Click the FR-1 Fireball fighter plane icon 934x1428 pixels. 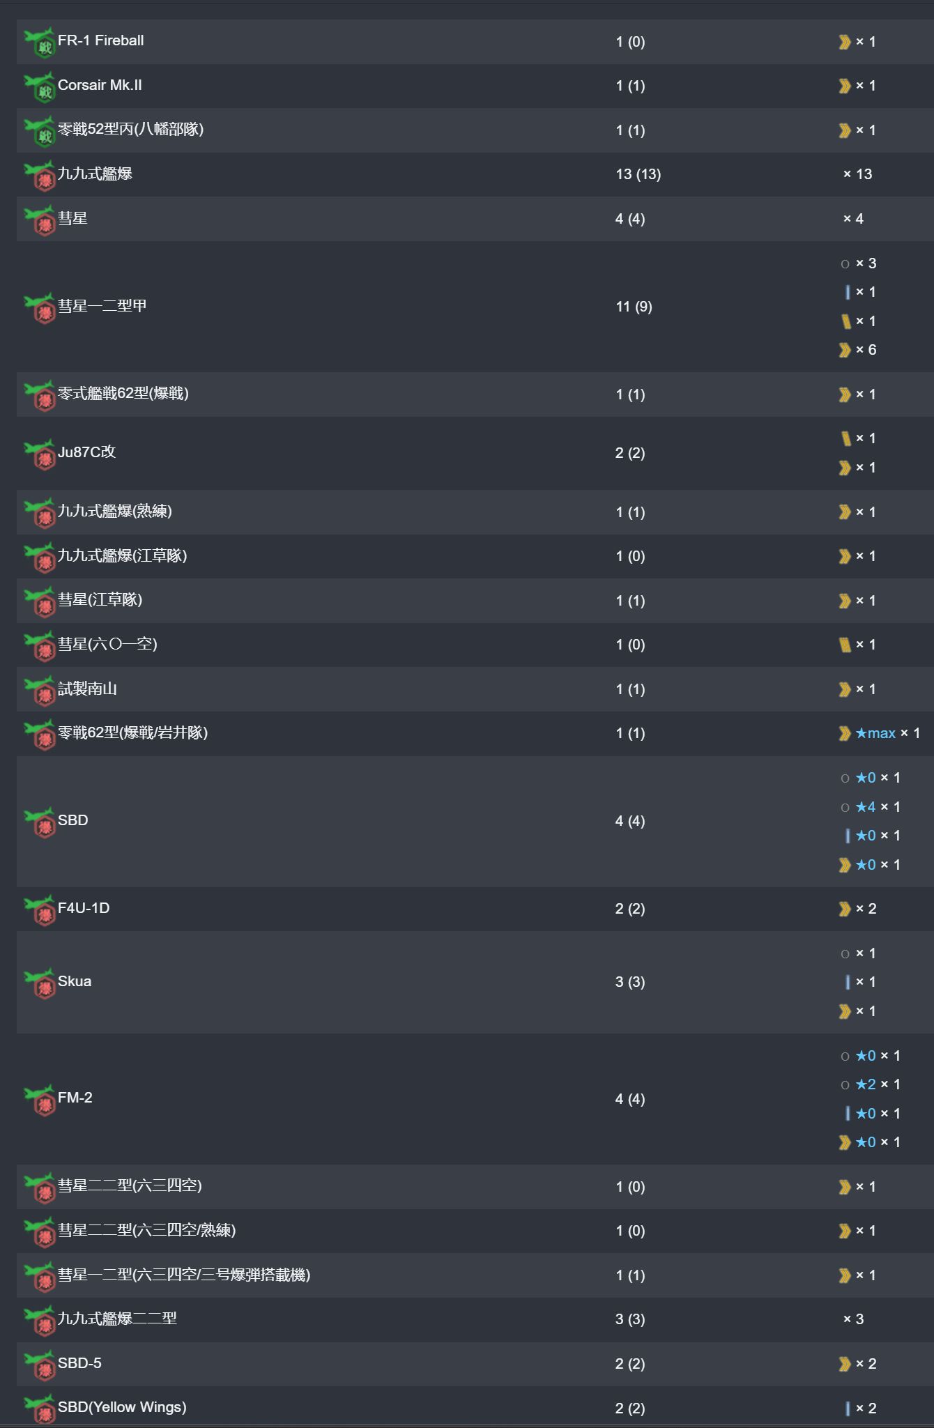point(39,42)
